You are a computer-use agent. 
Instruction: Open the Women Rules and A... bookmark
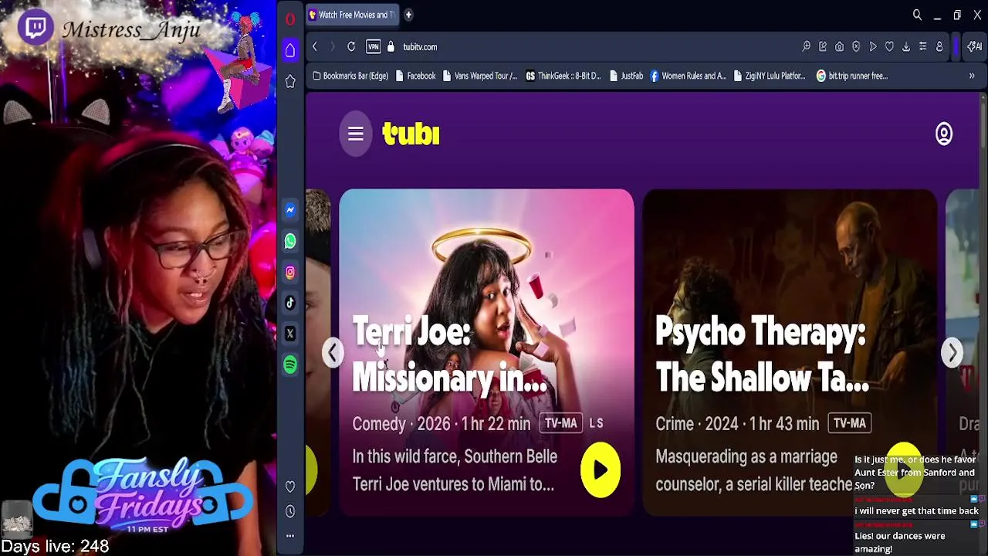pos(688,76)
